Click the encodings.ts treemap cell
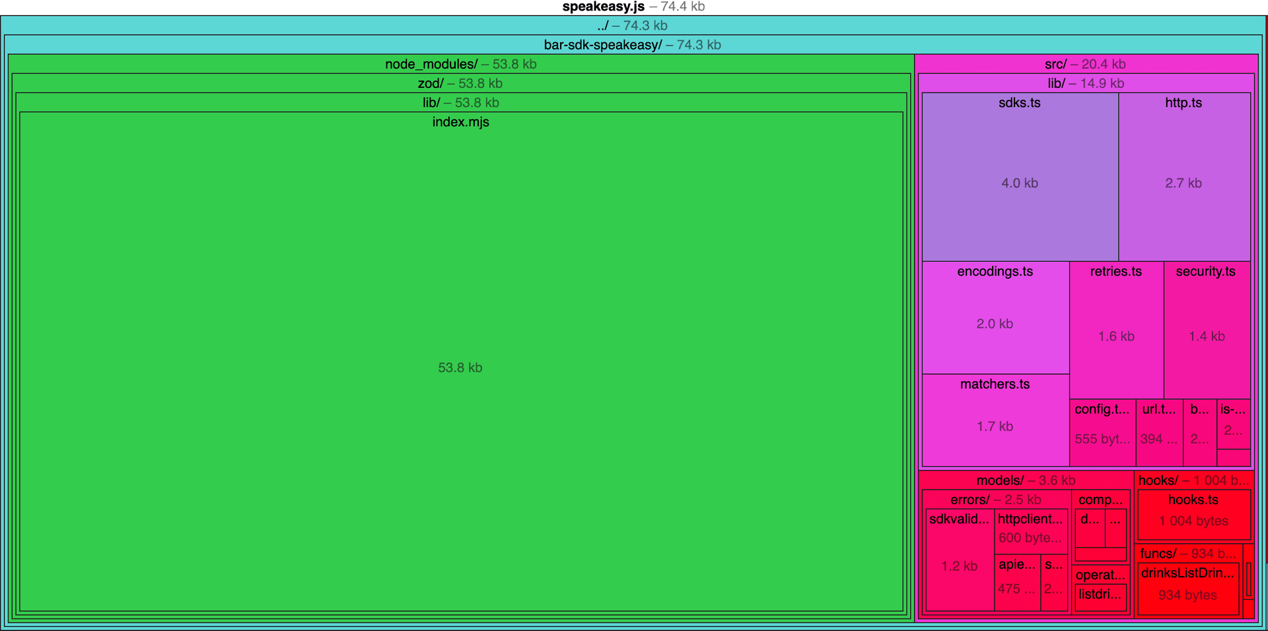The width and height of the screenshot is (1268, 631). [995, 317]
